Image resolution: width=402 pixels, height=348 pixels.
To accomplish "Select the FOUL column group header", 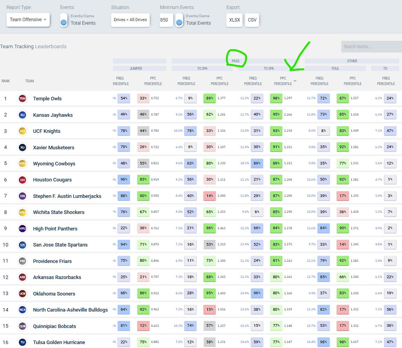I will pos(335,69).
